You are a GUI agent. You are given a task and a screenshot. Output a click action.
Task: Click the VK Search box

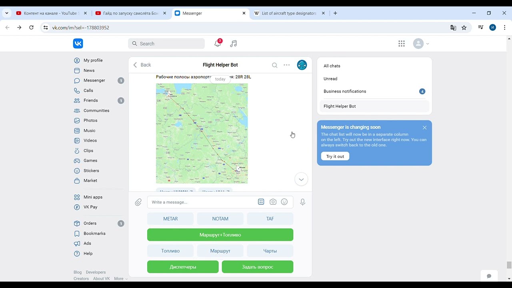pyautogui.click(x=166, y=44)
